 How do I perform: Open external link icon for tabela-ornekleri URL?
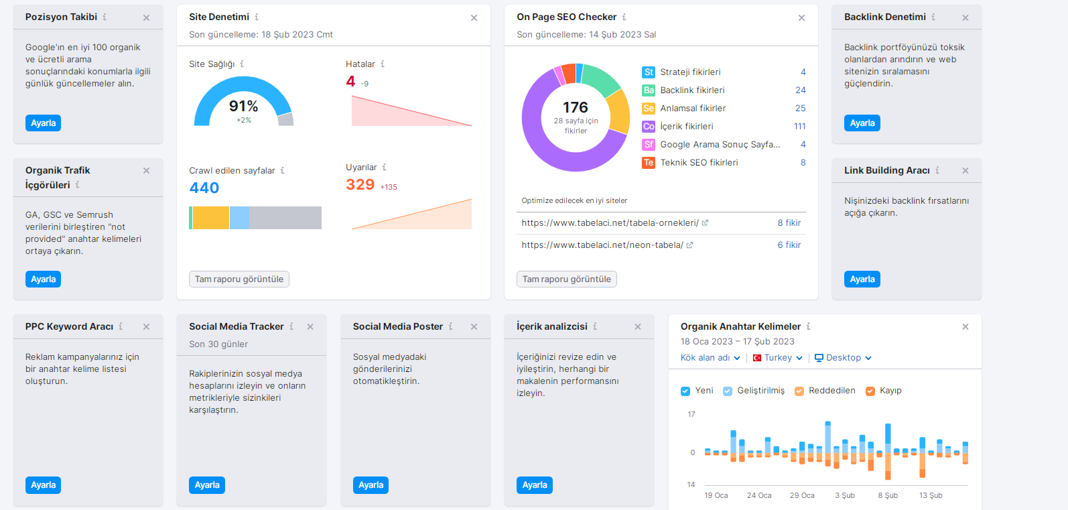pos(705,223)
